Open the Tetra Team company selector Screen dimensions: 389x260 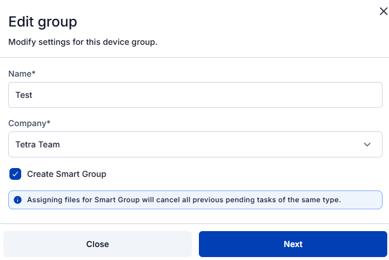[195, 144]
